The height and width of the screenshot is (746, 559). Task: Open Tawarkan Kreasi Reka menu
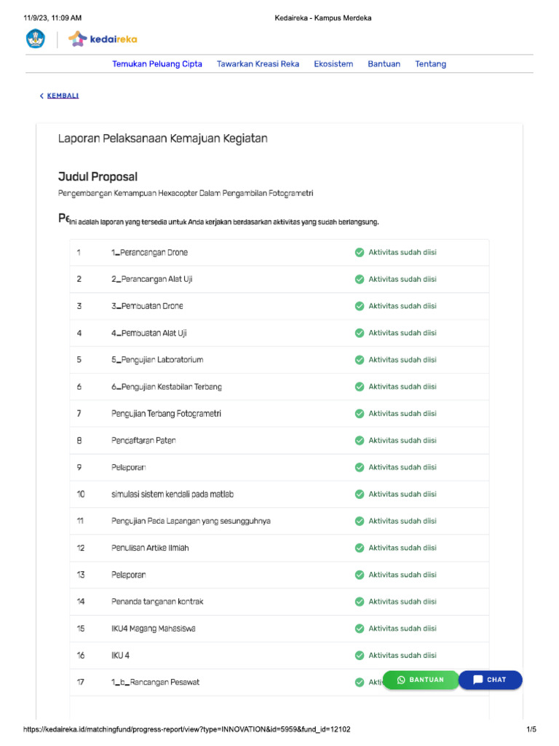point(258,64)
